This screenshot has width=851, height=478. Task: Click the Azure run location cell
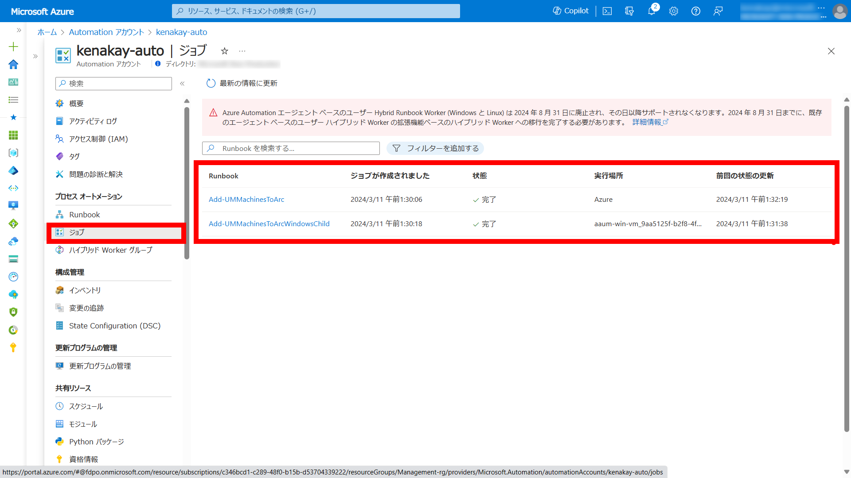[x=603, y=200]
